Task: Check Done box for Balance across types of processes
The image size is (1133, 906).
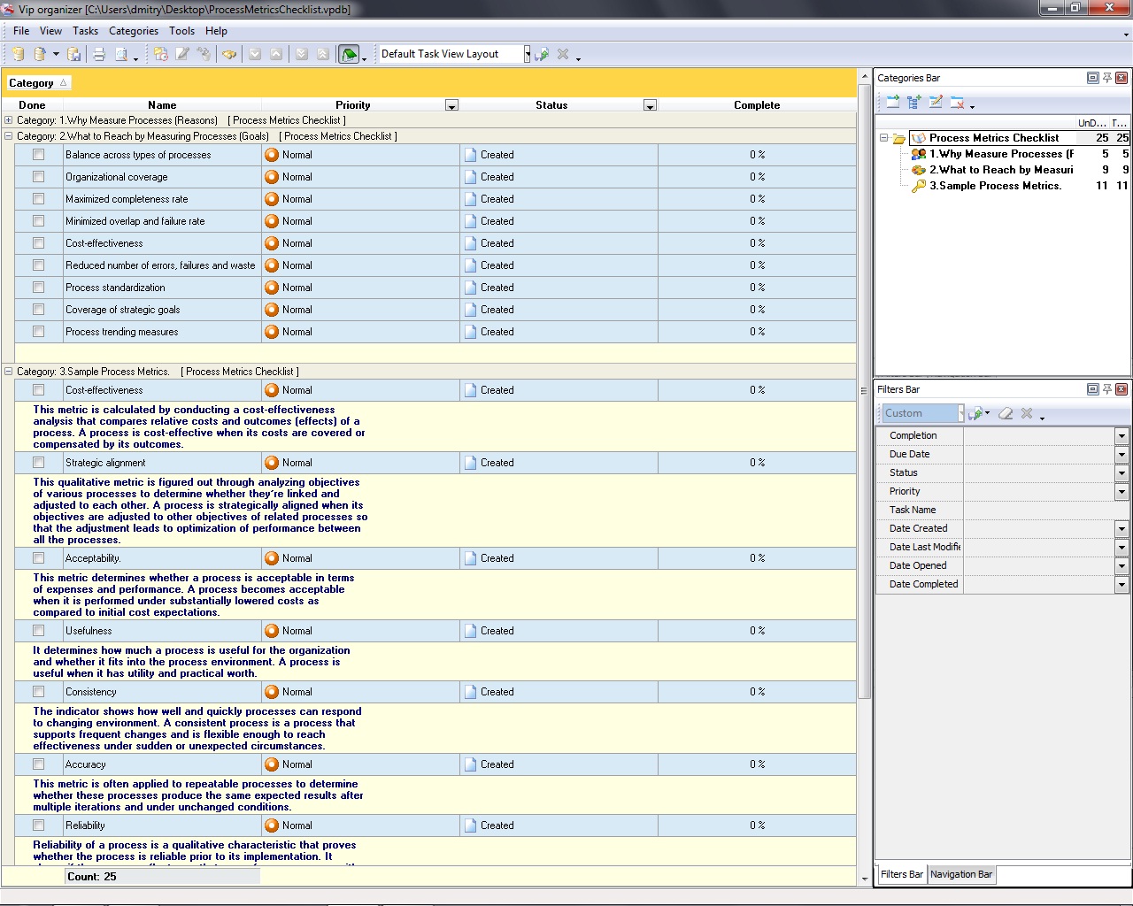Action: (x=38, y=155)
